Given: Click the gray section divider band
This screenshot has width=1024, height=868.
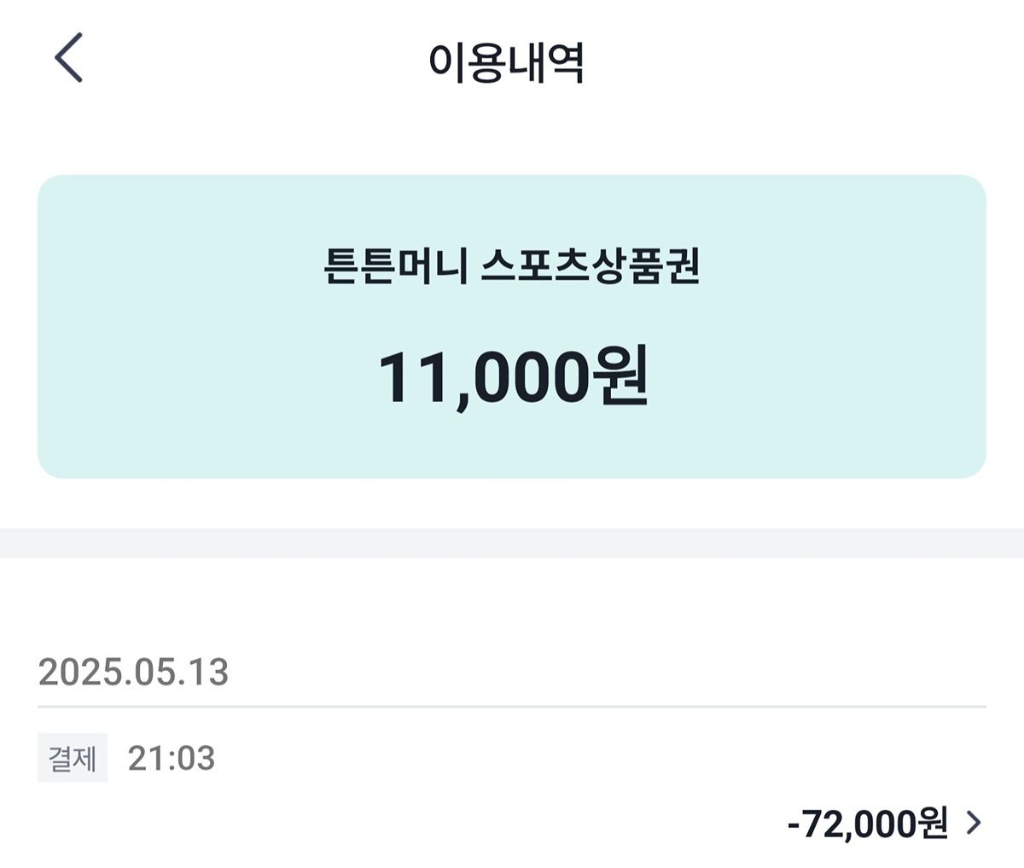Looking at the screenshot, I should point(512,543).
